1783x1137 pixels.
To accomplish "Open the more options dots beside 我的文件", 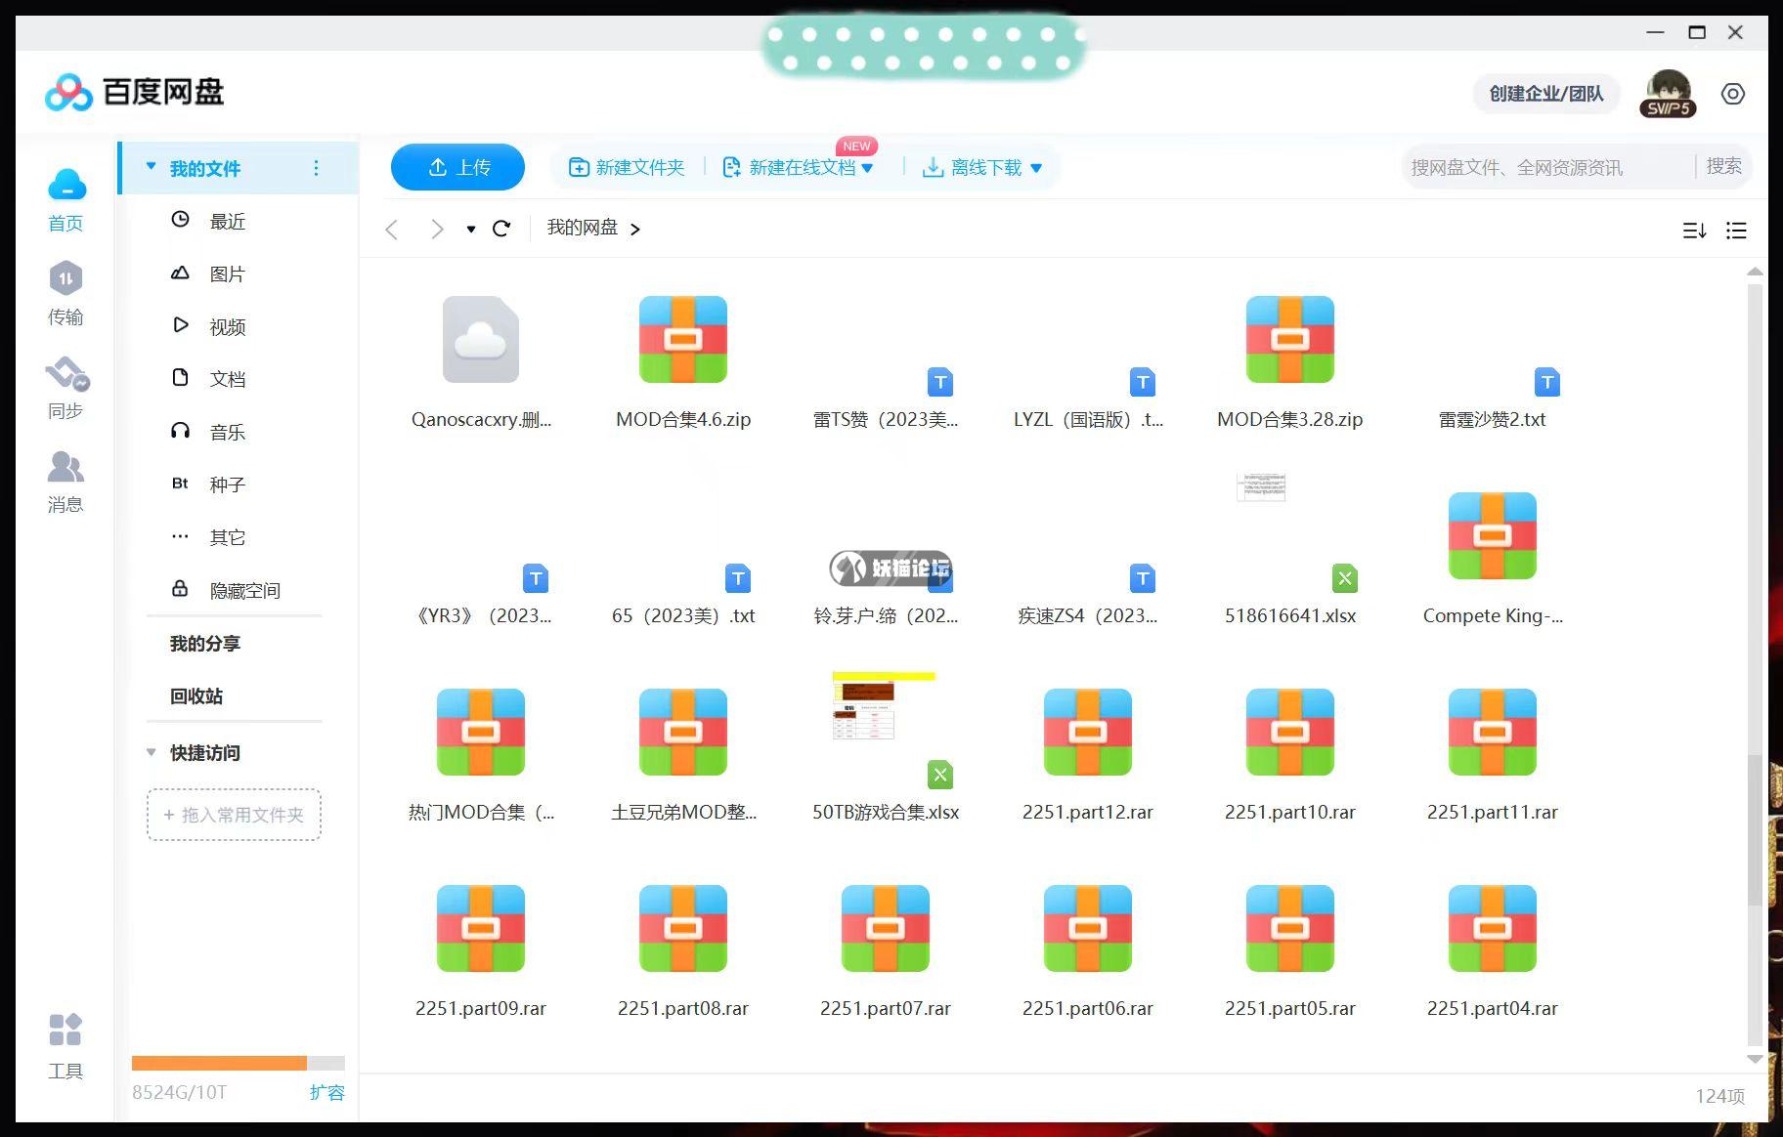I will (x=316, y=168).
